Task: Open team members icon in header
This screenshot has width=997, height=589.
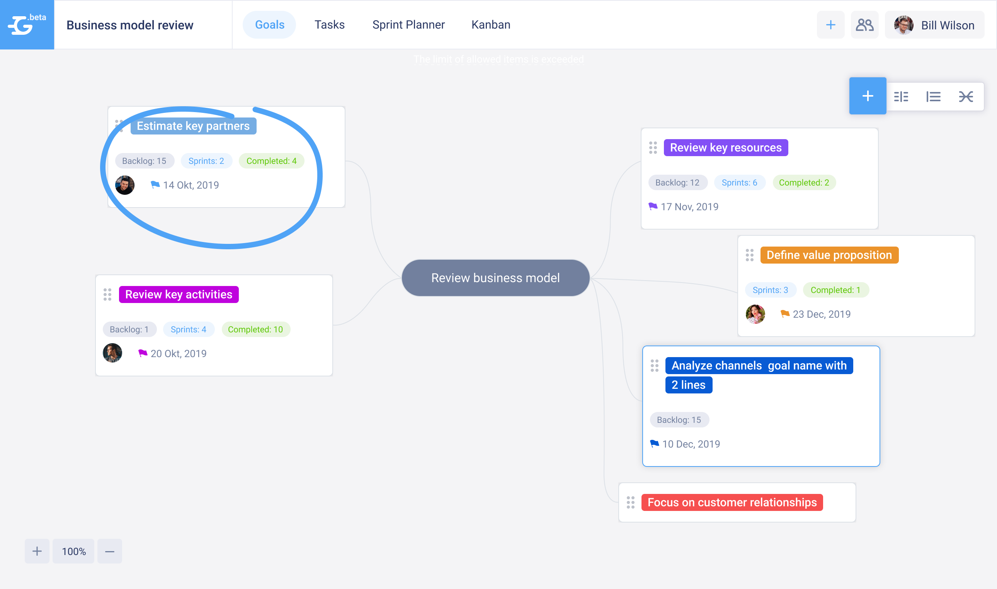Action: click(x=864, y=25)
